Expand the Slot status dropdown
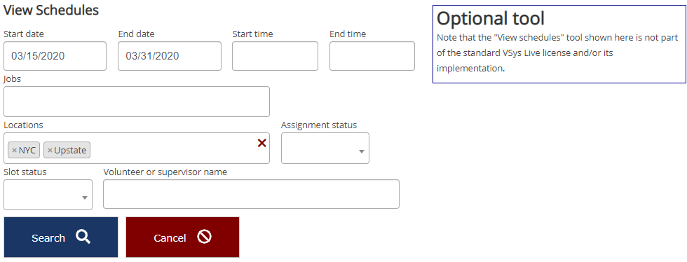 point(48,195)
